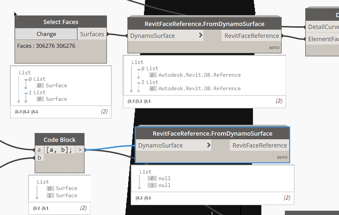Click chevron on highlighted node's DynamoSurface input
The image size is (339, 215).
(208, 145)
